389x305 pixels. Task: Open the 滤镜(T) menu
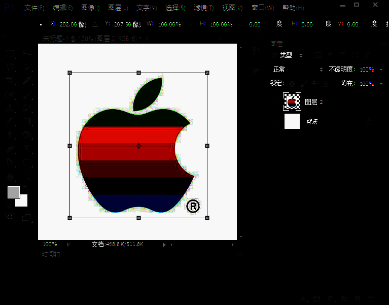[x=203, y=8]
